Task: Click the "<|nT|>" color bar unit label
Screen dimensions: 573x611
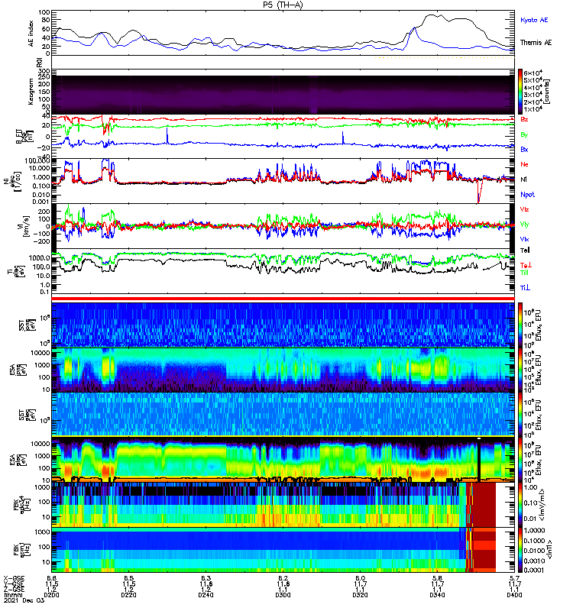Action: click(549, 550)
